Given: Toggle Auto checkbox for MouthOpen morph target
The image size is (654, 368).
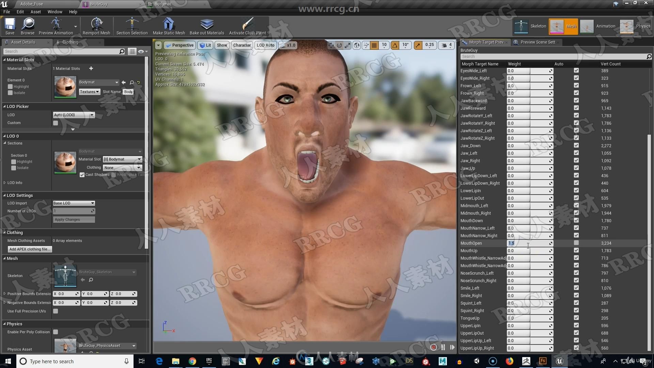Looking at the screenshot, I should pos(576,243).
